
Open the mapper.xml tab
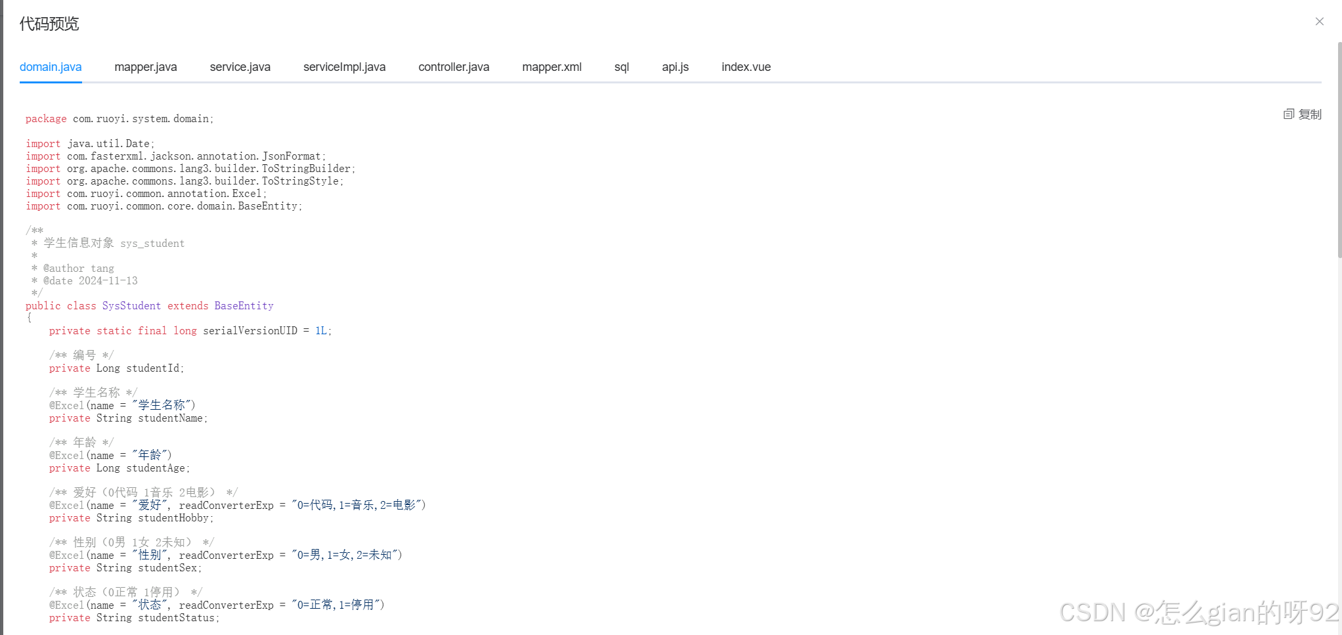pos(552,66)
